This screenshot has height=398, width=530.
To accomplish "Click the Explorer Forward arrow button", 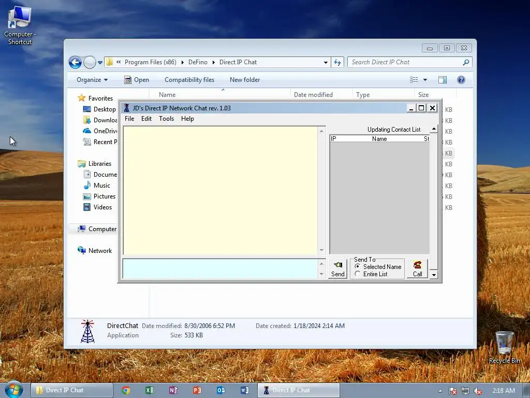I will tap(90, 62).
